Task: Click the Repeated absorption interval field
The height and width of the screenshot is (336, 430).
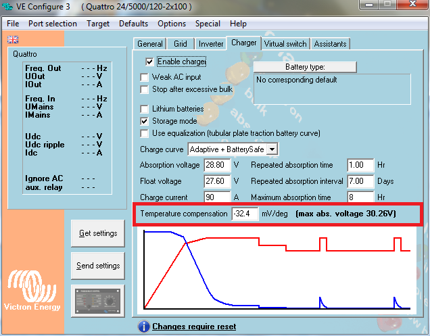Action: (x=360, y=181)
